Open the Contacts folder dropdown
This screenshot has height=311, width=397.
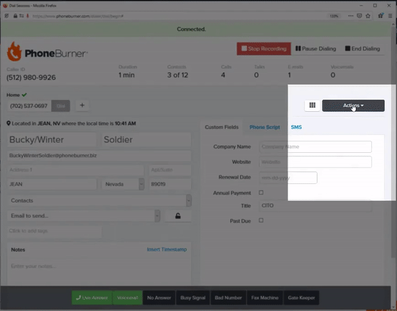99,200
